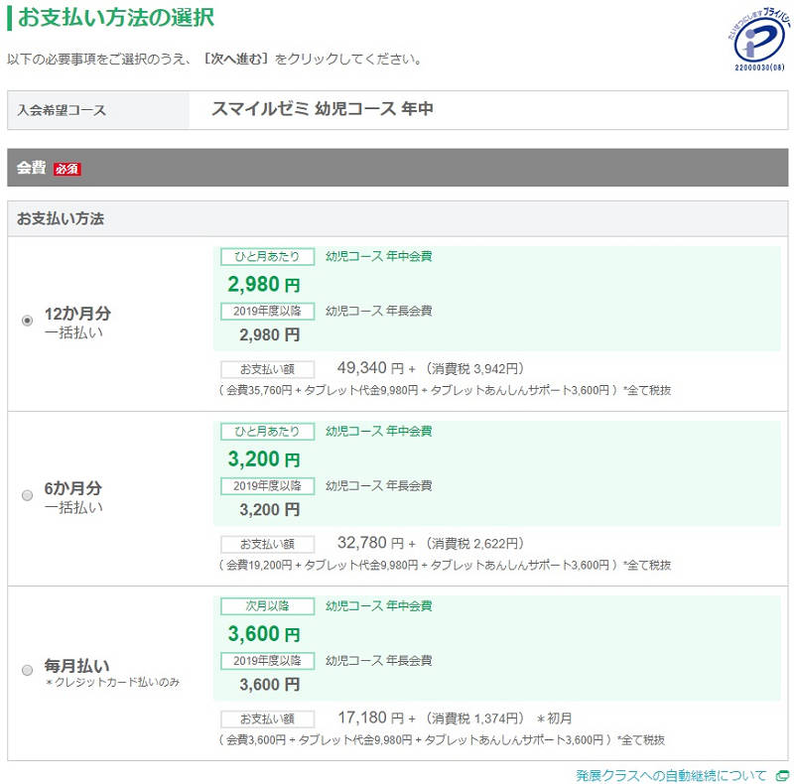
Task: Click 幼児コース 年長会費 in 12か月分 row
Action: coord(379,311)
